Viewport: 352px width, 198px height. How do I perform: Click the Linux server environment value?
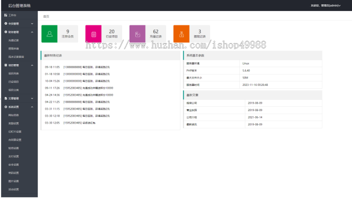click(246, 63)
